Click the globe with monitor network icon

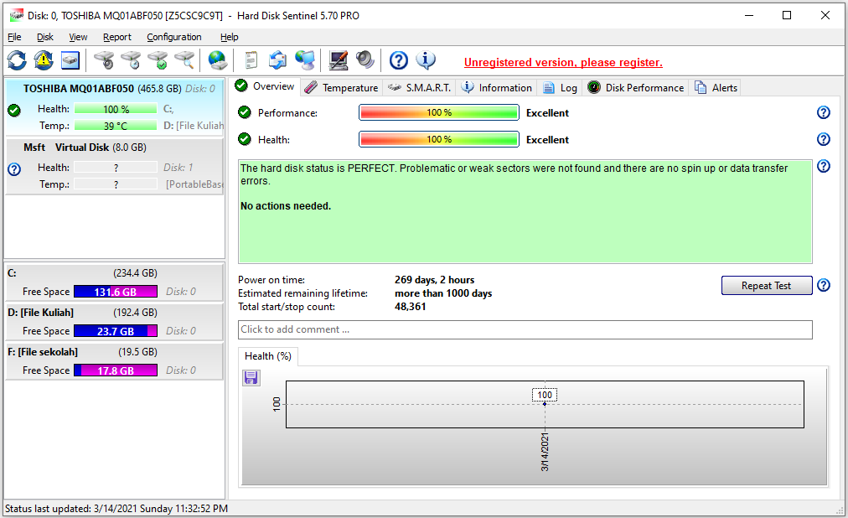[x=306, y=60]
